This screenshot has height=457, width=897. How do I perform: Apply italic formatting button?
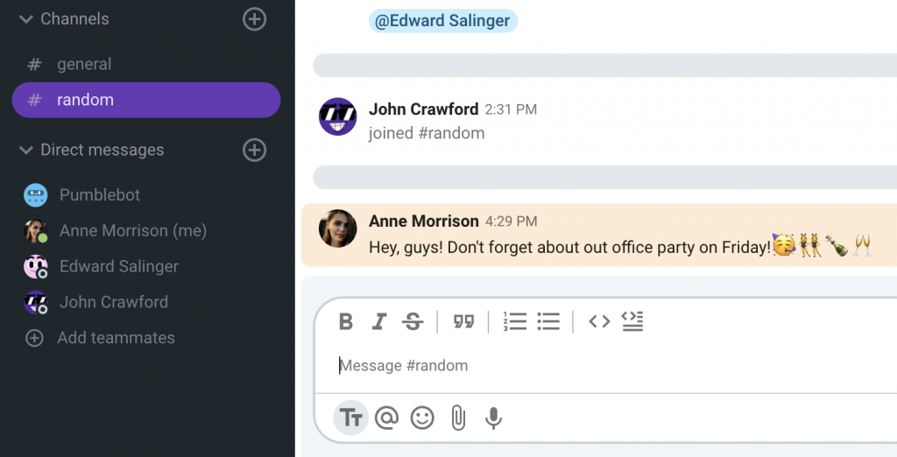pyautogui.click(x=378, y=321)
